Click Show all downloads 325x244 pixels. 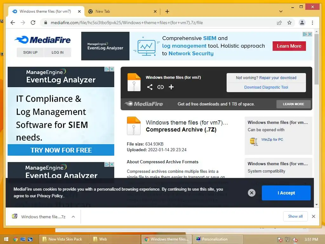point(295,216)
